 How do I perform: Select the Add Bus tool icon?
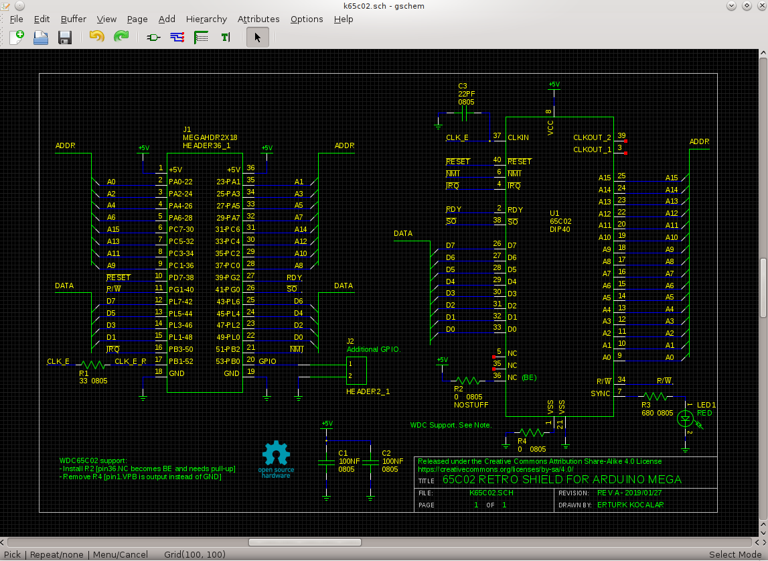coord(202,38)
